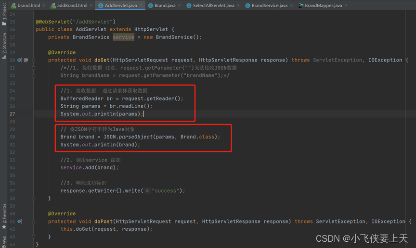This screenshot has width=416, height=248.
Task: Click the "success" string literal
Action: point(165,191)
